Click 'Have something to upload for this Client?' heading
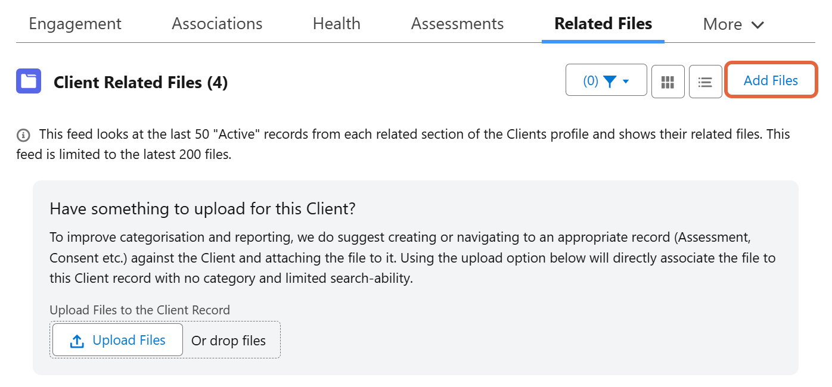 point(203,209)
